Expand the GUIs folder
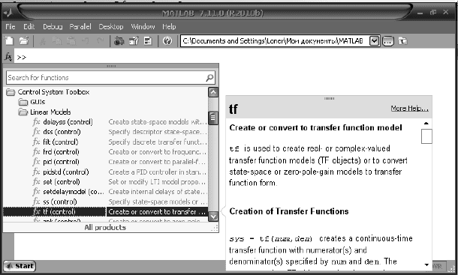This screenshot has width=458, height=275. pyautogui.click(x=23, y=102)
